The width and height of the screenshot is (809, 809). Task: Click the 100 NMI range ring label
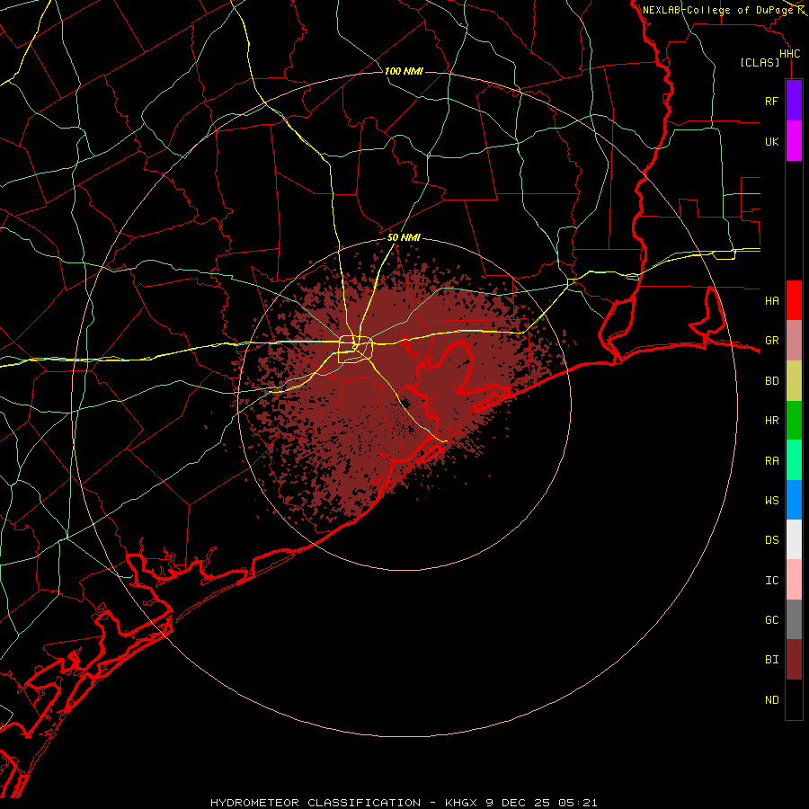pyautogui.click(x=404, y=71)
